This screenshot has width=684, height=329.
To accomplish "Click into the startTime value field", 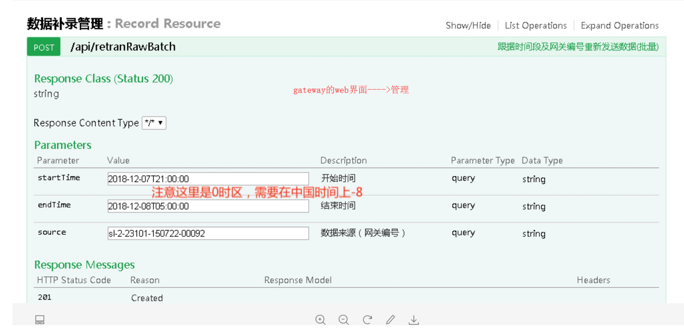I will (x=208, y=179).
